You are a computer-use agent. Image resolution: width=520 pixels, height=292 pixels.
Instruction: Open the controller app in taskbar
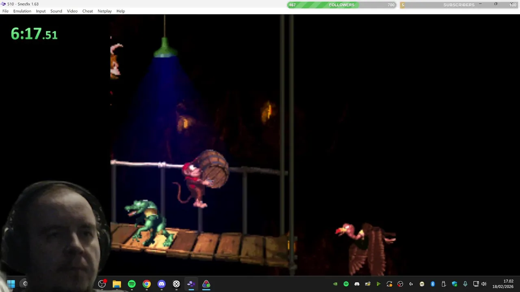pos(176,284)
